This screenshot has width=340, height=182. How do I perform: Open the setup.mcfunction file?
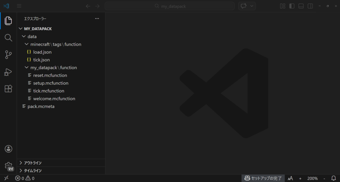[x=50, y=83]
